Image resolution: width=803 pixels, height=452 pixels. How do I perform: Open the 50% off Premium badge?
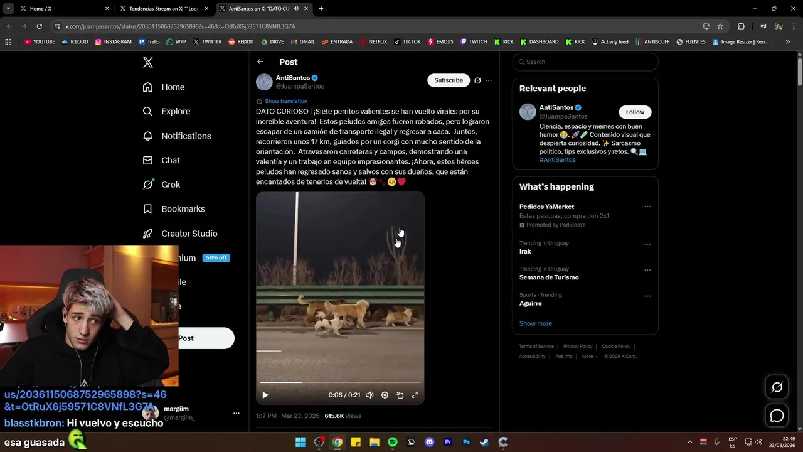[x=216, y=258]
